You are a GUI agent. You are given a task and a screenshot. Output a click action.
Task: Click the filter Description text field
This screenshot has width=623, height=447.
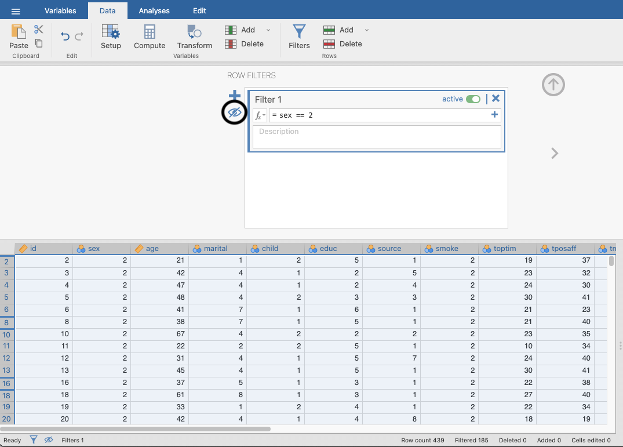click(377, 137)
